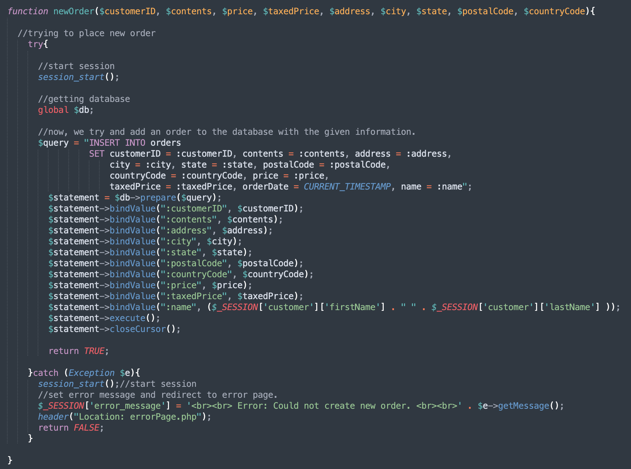Click the comment about adding an order to database
631x469 pixels.
pyautogui.click(x=227, y=132)
